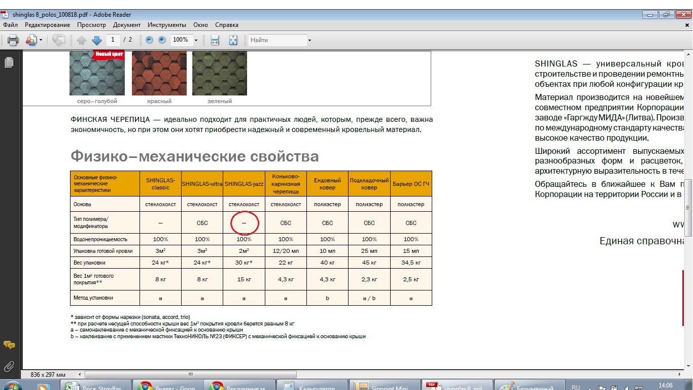Open the Файл menu

10,25
